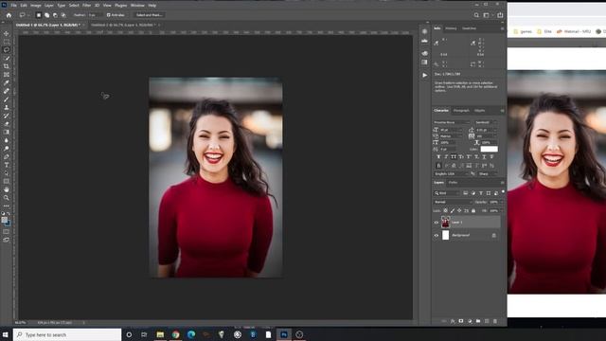The image size is (606, 341).
Task: Click the Type here to search box
Action: coord(67,334)
